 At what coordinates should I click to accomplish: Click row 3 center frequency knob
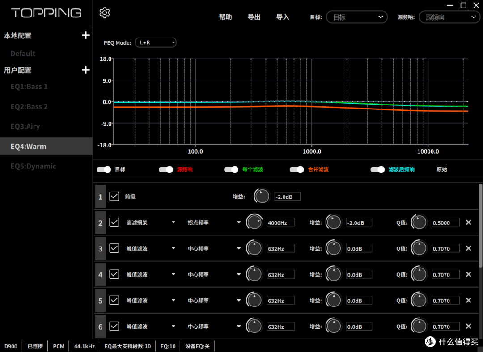pos(254,248)
